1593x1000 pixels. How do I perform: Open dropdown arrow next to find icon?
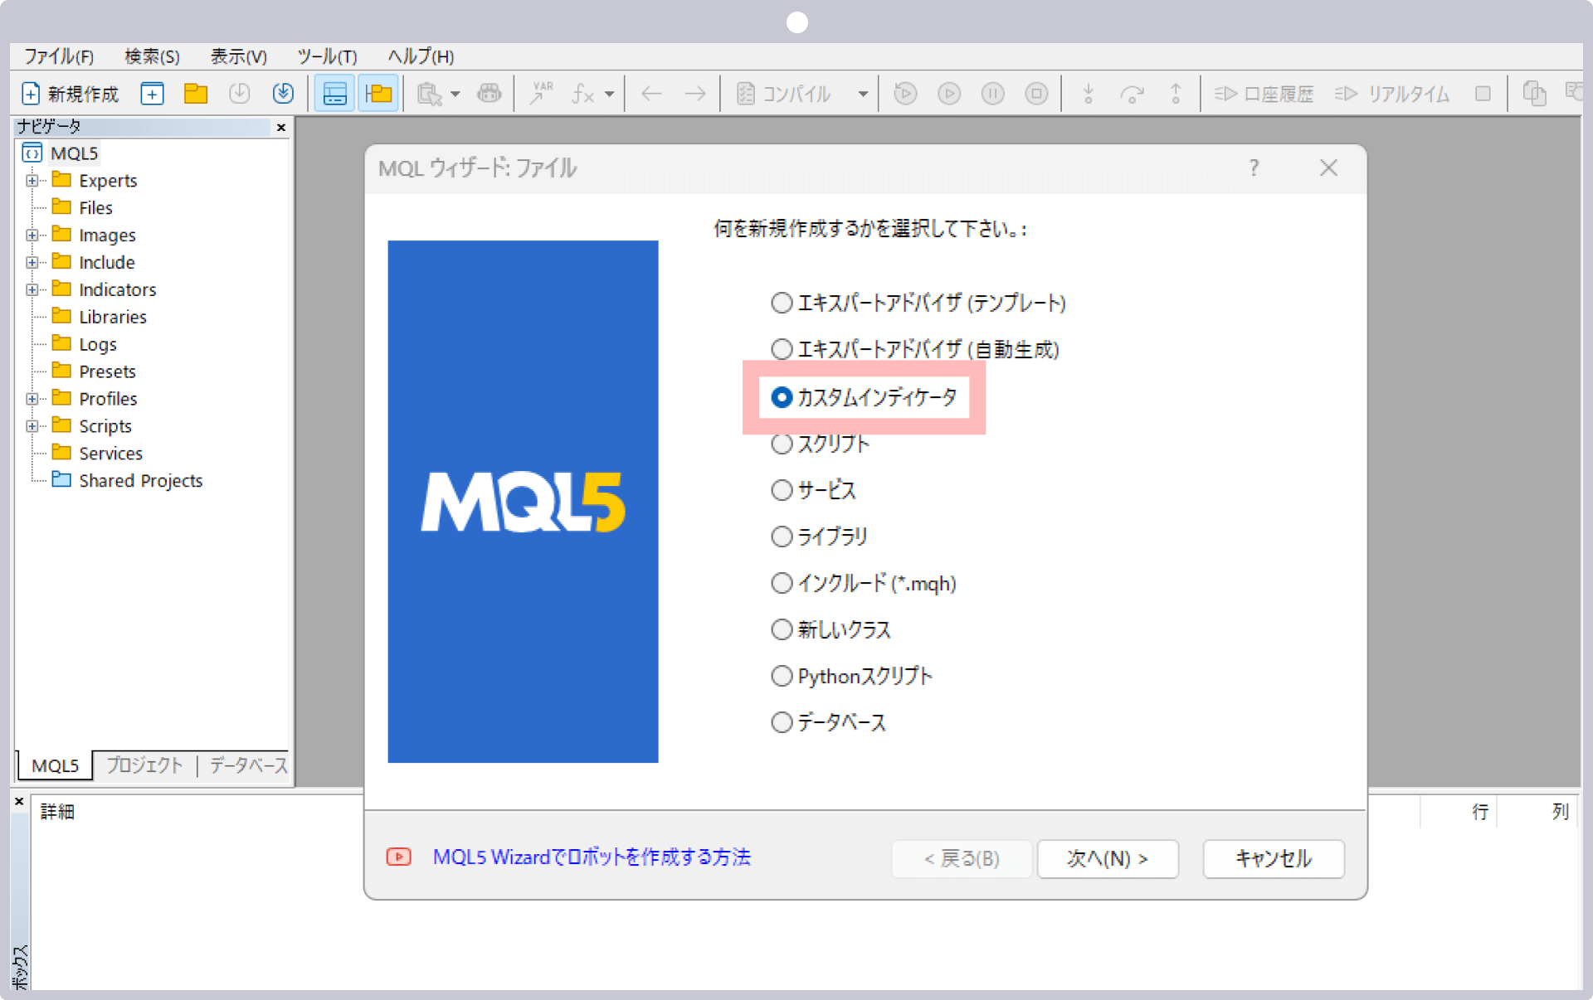tap(455, 95)
